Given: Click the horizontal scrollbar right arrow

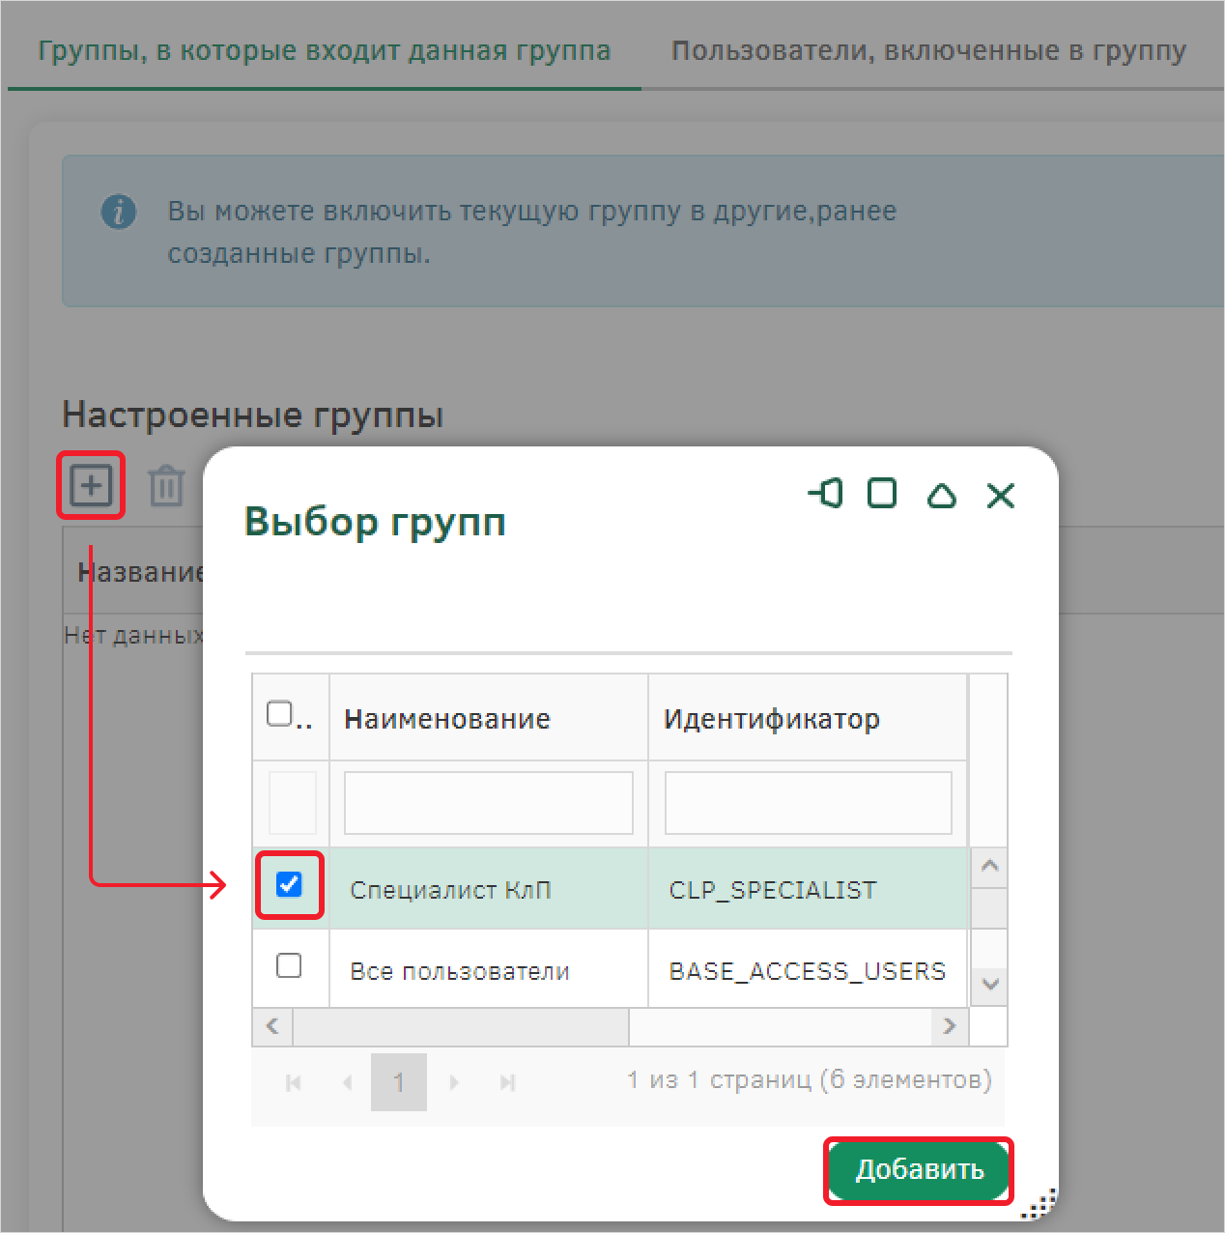Looking at the screenshot, I should (x=949, y=1026).
